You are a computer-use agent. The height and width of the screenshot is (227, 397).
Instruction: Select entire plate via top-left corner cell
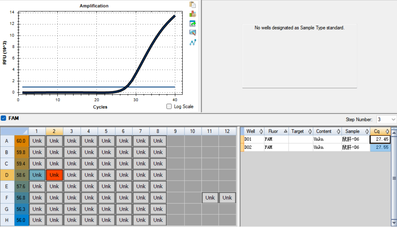click(14, 131)
